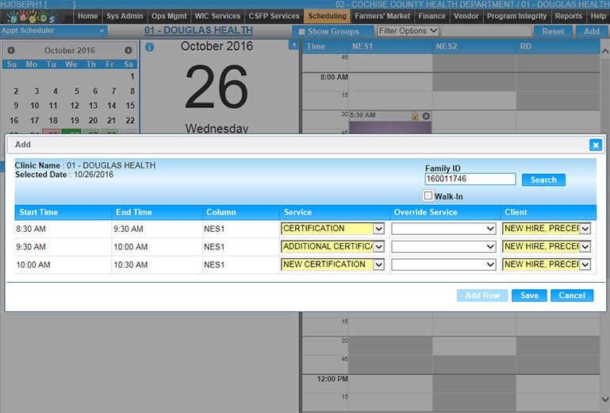Close the Add dialog with X icon
The width and height of the screenshot is (610, 413).
[595, 145]
